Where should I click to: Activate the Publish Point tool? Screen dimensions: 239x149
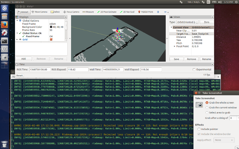145,12
